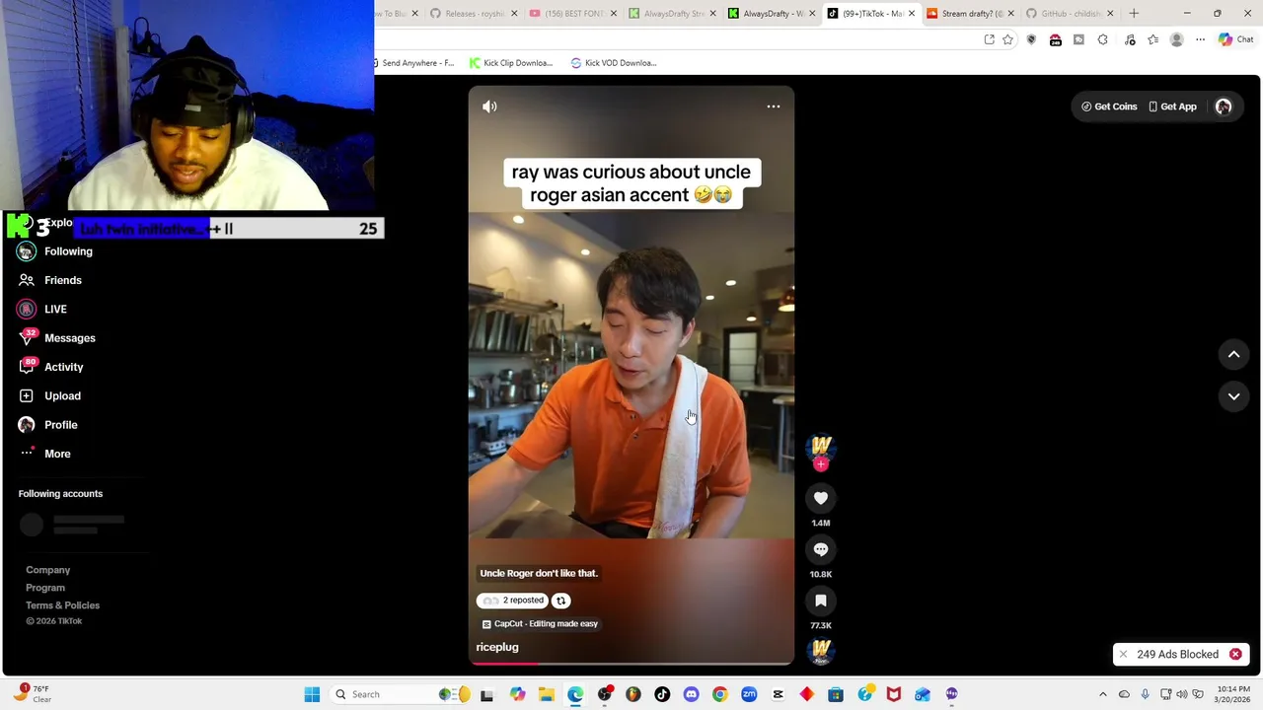Open the spinning sound disc at bottom

click(x=821, y=651)
